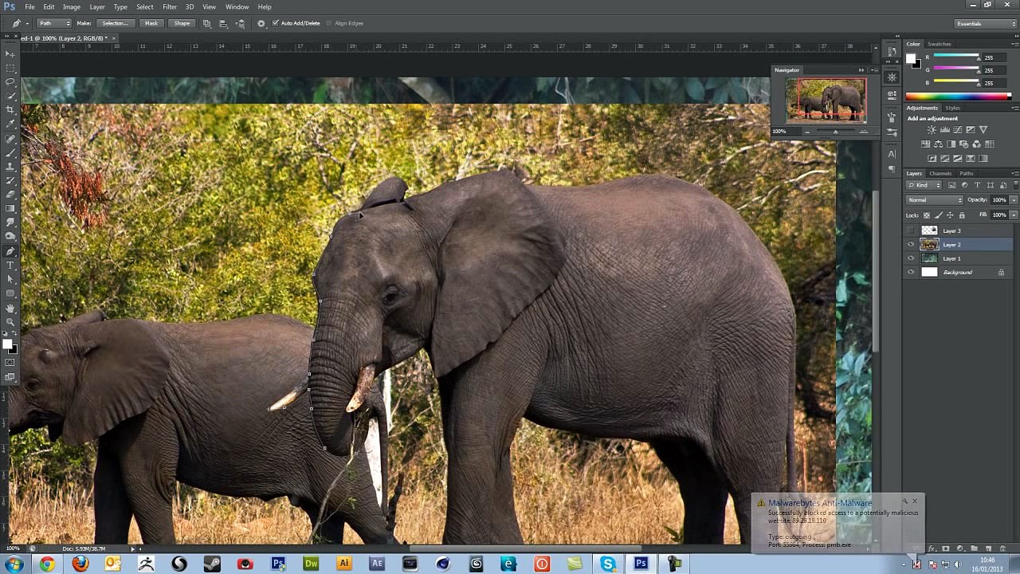Select the Horizontal Type tool
Image resolution: width=1020 pixels, height=574 pixels.
[10, 265]
